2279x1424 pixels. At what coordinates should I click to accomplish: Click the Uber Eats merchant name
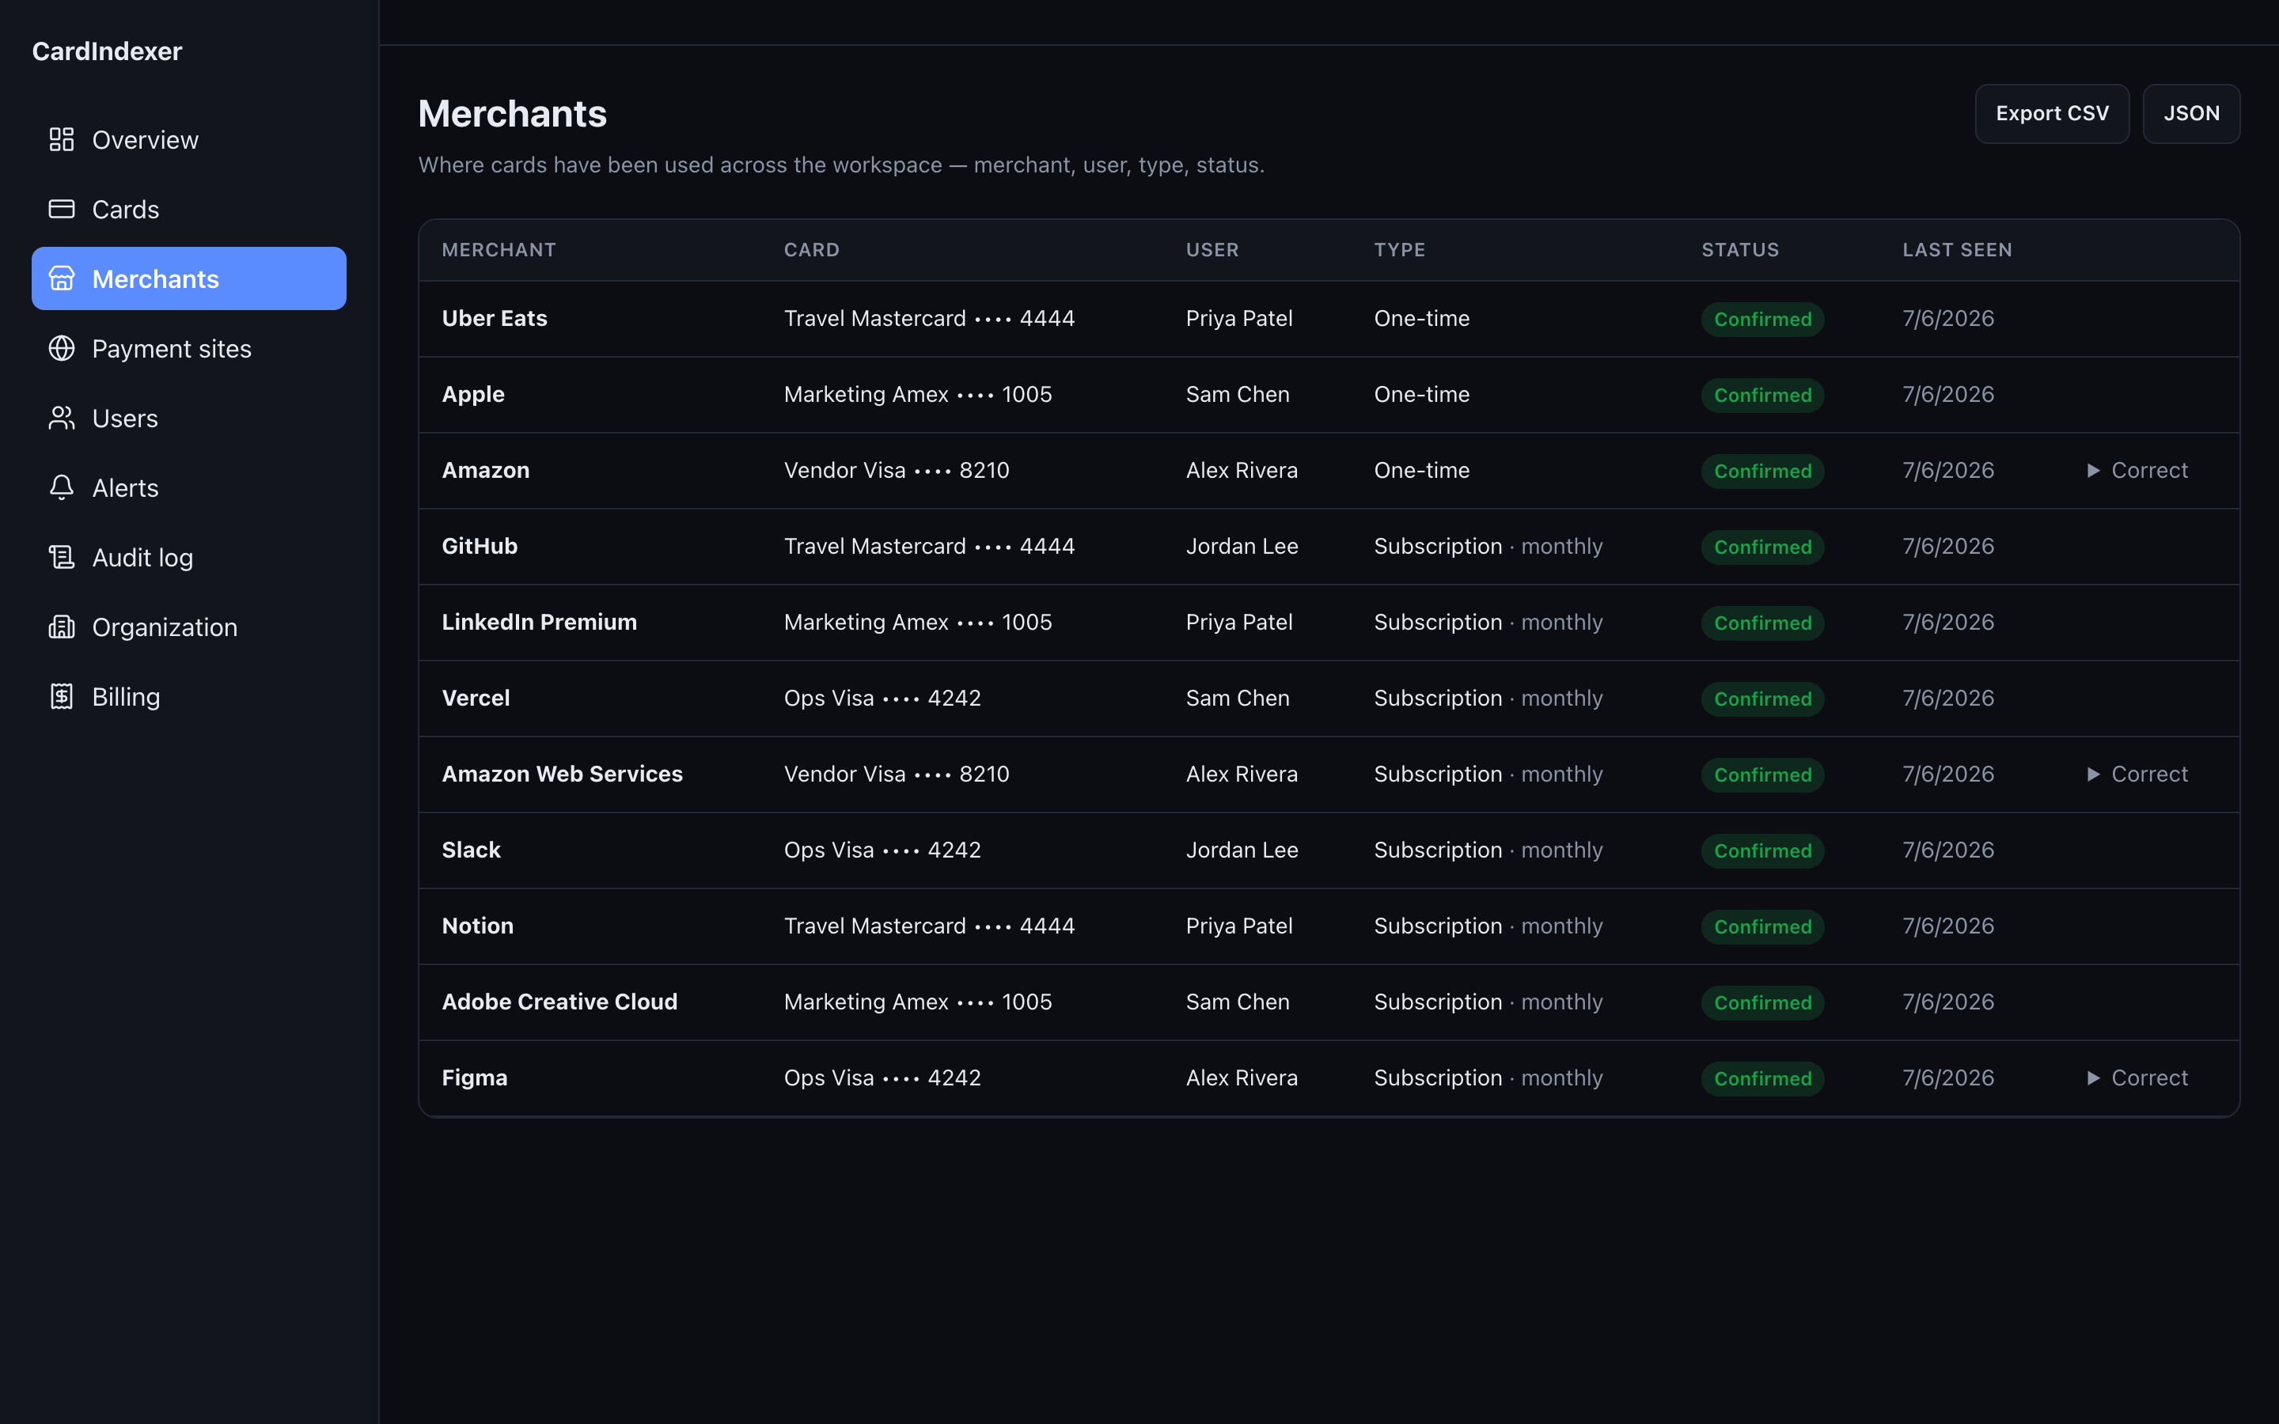click(x=495, y=318)
